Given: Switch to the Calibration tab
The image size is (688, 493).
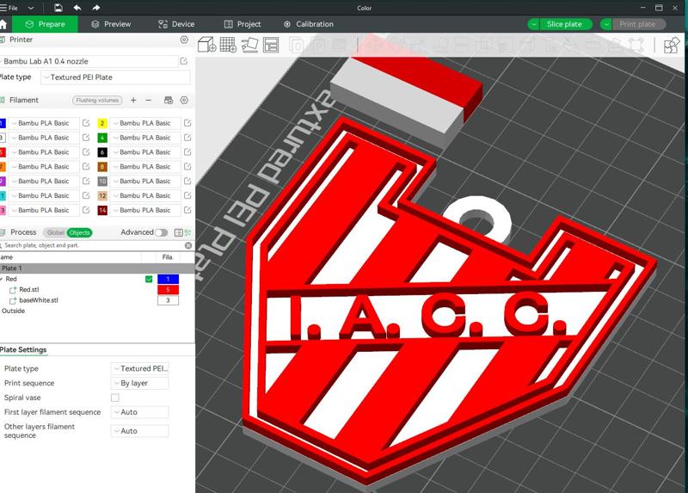Looking at the screenshot, I should tap(309, 24).
